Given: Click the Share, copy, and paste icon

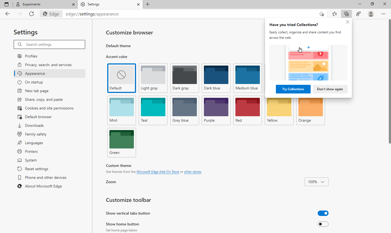Looking at the screenshot, I should tap(20, 99).
